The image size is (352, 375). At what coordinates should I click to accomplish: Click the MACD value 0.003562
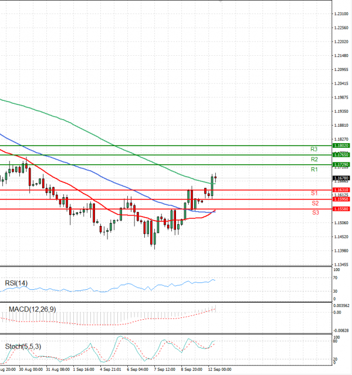coord(341,306)
